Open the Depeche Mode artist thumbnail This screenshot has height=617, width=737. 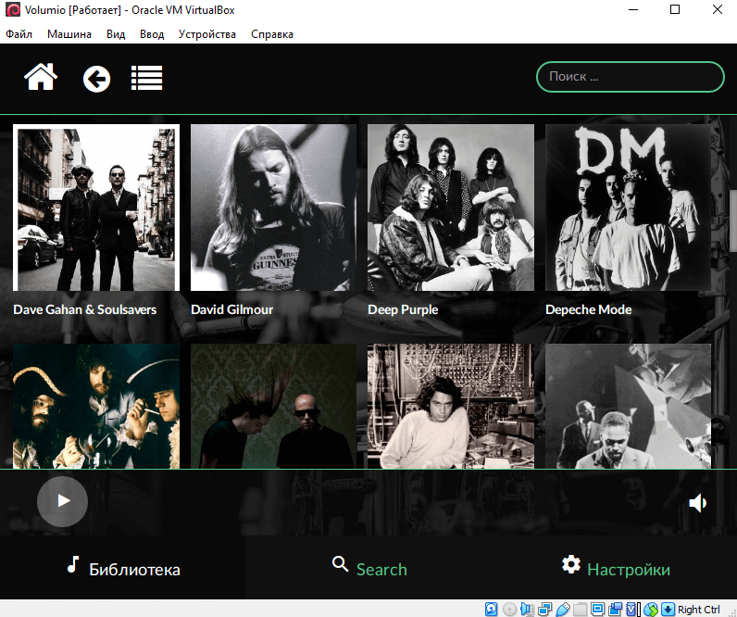pos(628,208)
